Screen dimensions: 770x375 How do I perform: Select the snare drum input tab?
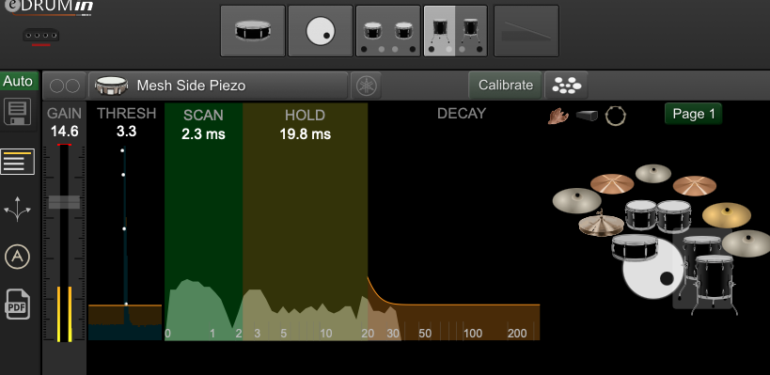(253, 31)
